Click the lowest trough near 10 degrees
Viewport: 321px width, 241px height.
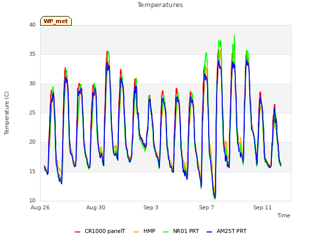tap(215, 198)
